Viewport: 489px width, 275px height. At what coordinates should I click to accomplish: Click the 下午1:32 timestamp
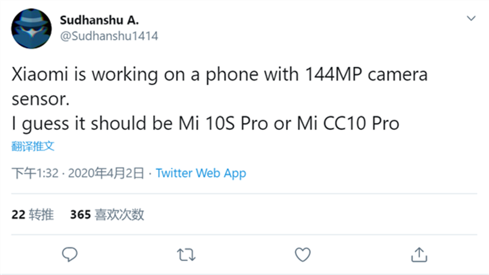pos(35,173)
